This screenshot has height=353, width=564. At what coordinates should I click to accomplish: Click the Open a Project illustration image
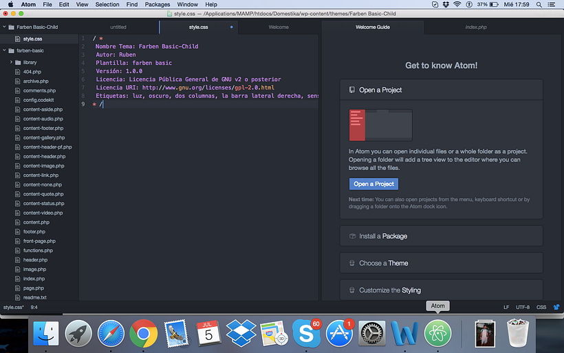pyautogui.click(x=380, y=125)
